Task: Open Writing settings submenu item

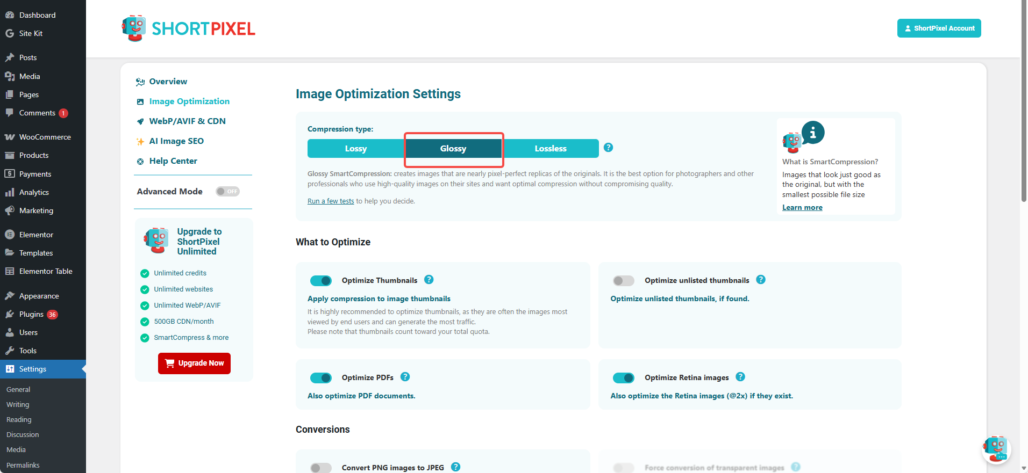Action: [x=18, y=404]
